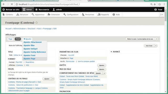
Task: Click Ajouter button for CRITÈRES DE FILTRAGE
Action: (47, 79)
